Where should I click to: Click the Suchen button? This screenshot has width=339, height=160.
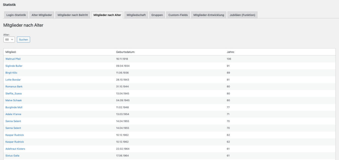point(24,40)
